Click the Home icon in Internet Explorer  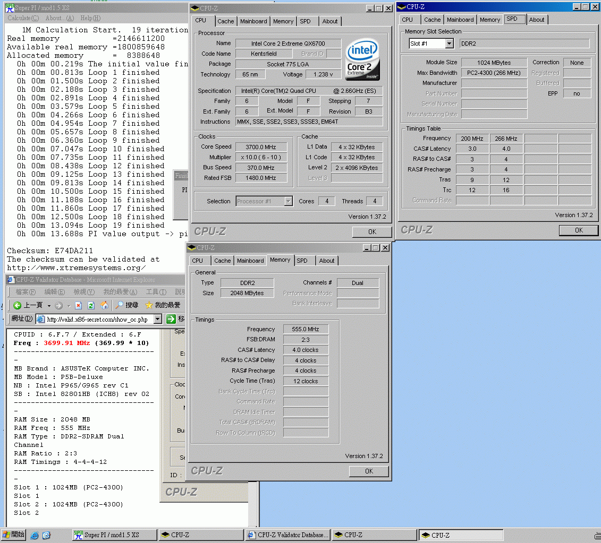pyautogui.click(x=104, y=305)
